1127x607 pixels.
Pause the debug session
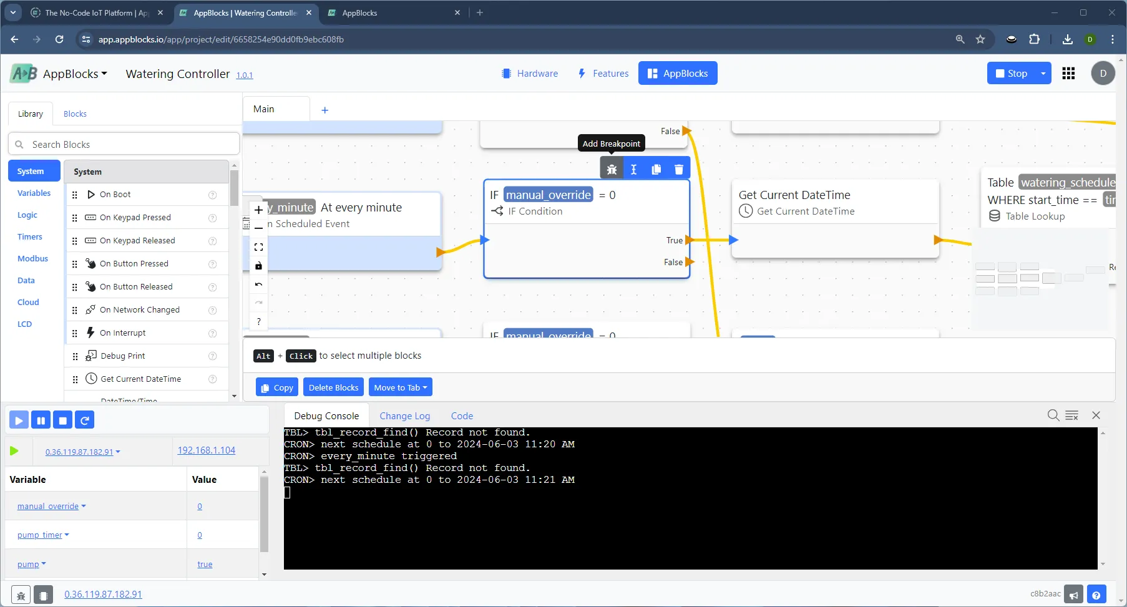pos(41,420)
